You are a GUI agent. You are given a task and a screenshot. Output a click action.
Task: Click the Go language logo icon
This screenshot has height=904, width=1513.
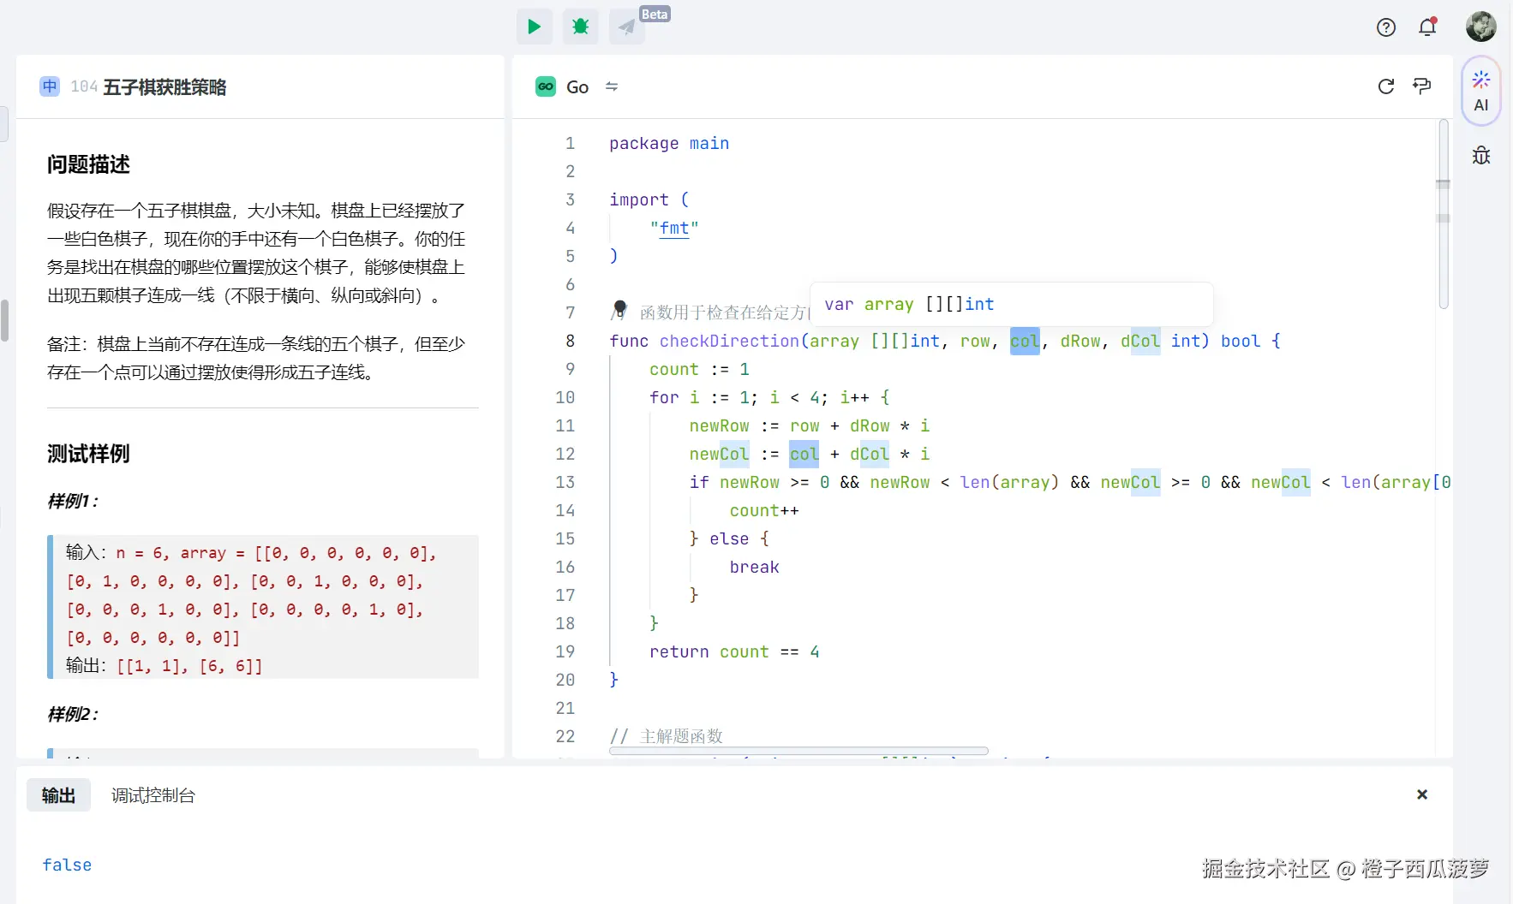click(x=546, y=86)
